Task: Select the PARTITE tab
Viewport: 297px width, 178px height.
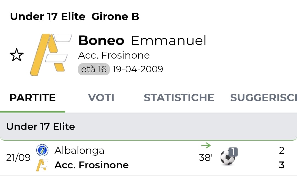Action: (x=32, y=98)
